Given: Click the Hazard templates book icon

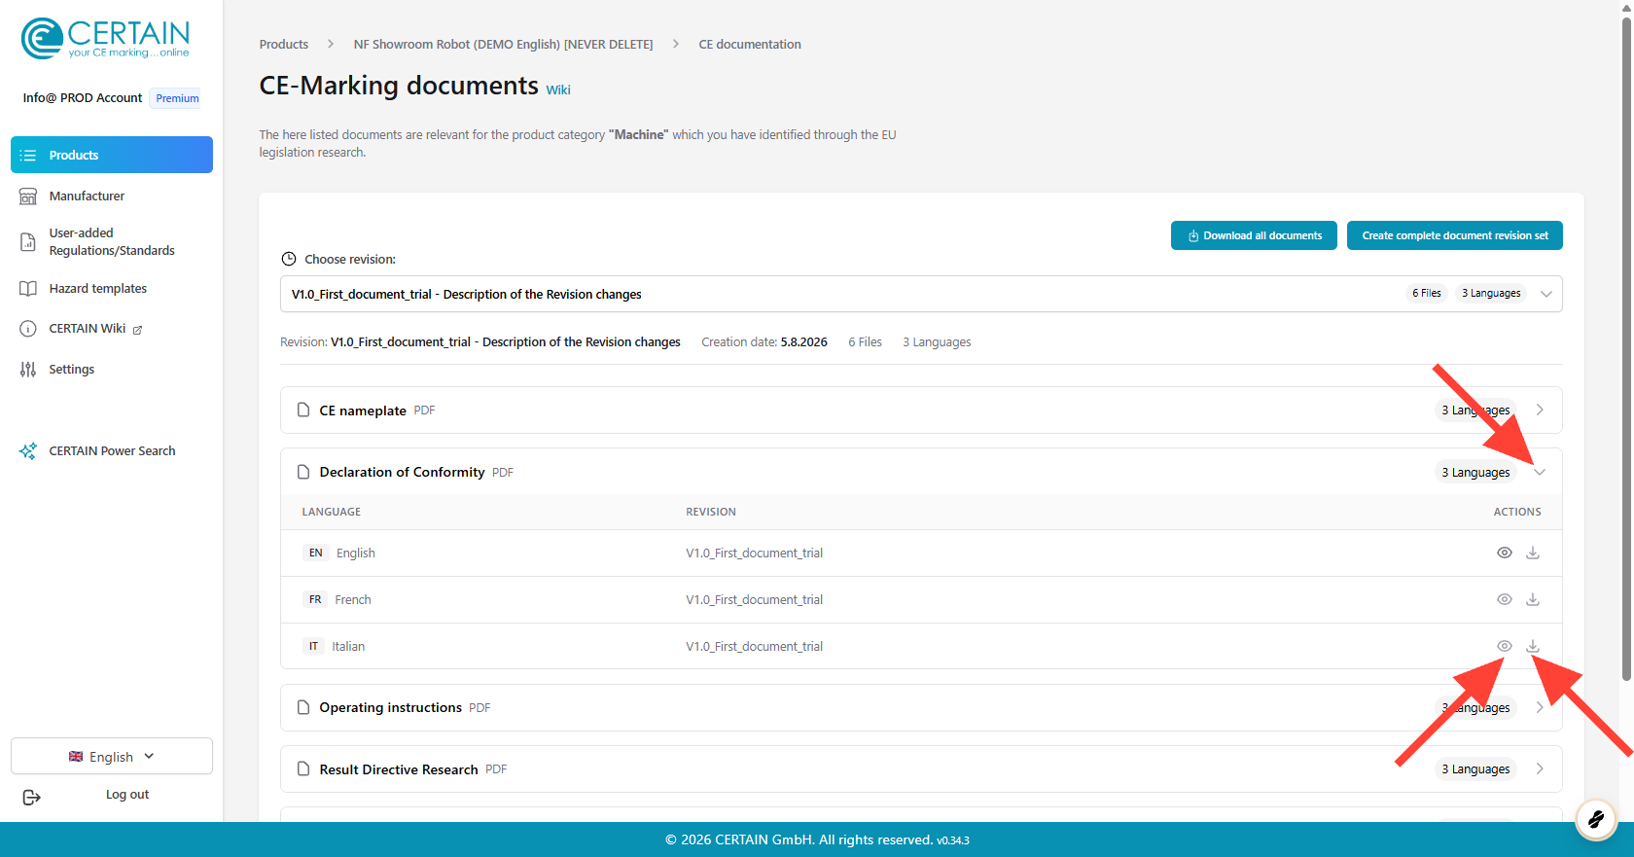Looking at the screenshot, I should coord(28,289).
